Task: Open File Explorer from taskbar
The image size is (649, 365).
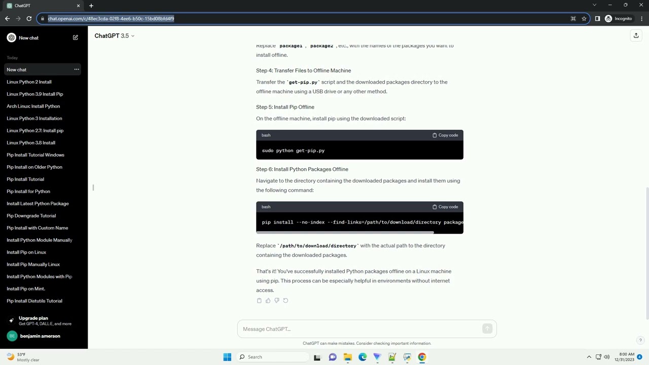Action: click(x=348, y=357)
